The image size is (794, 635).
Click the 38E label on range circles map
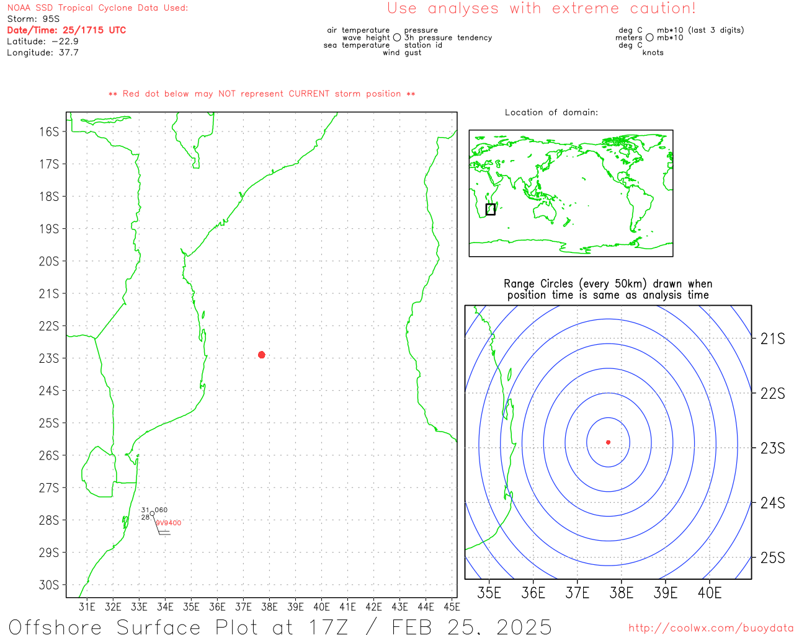click(x=622, y=593)
